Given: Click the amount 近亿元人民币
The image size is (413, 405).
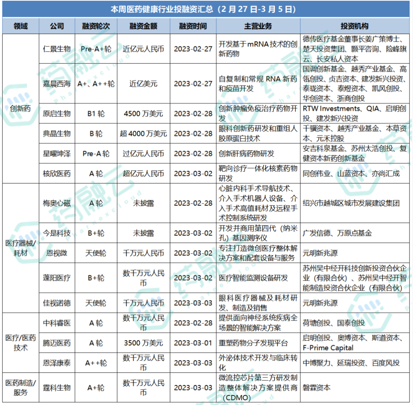Looking at the screenshot, I should coord(143,49).
